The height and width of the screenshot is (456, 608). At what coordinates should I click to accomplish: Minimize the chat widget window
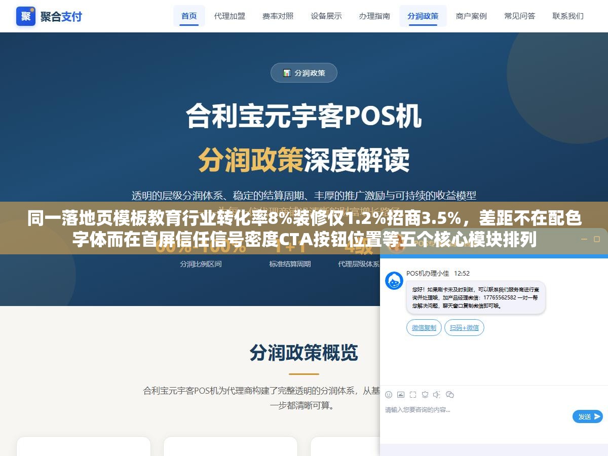pyautogui.click(x=584, y=239)
